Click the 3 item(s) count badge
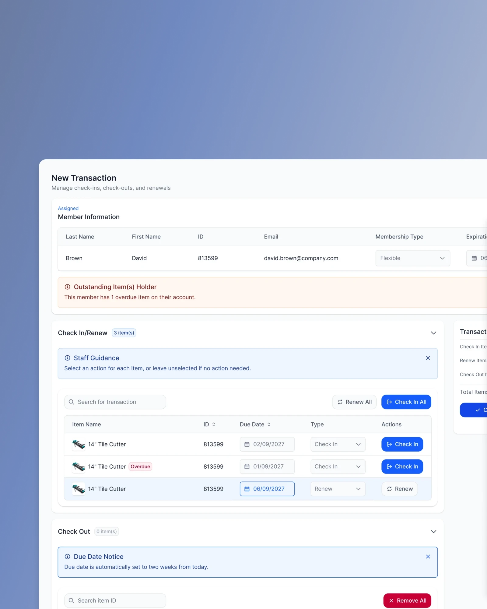This screenshot has height=609, width=487. tap(124, 333)
